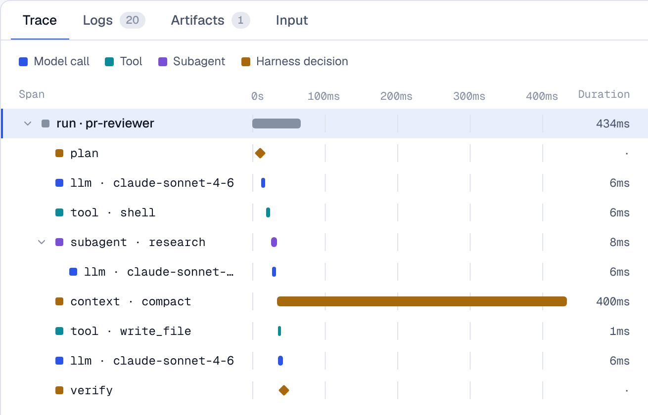Click the "1ms" duration of tool · write_file
This screenshot has width=648, height=415.
(x=620, y=331)
